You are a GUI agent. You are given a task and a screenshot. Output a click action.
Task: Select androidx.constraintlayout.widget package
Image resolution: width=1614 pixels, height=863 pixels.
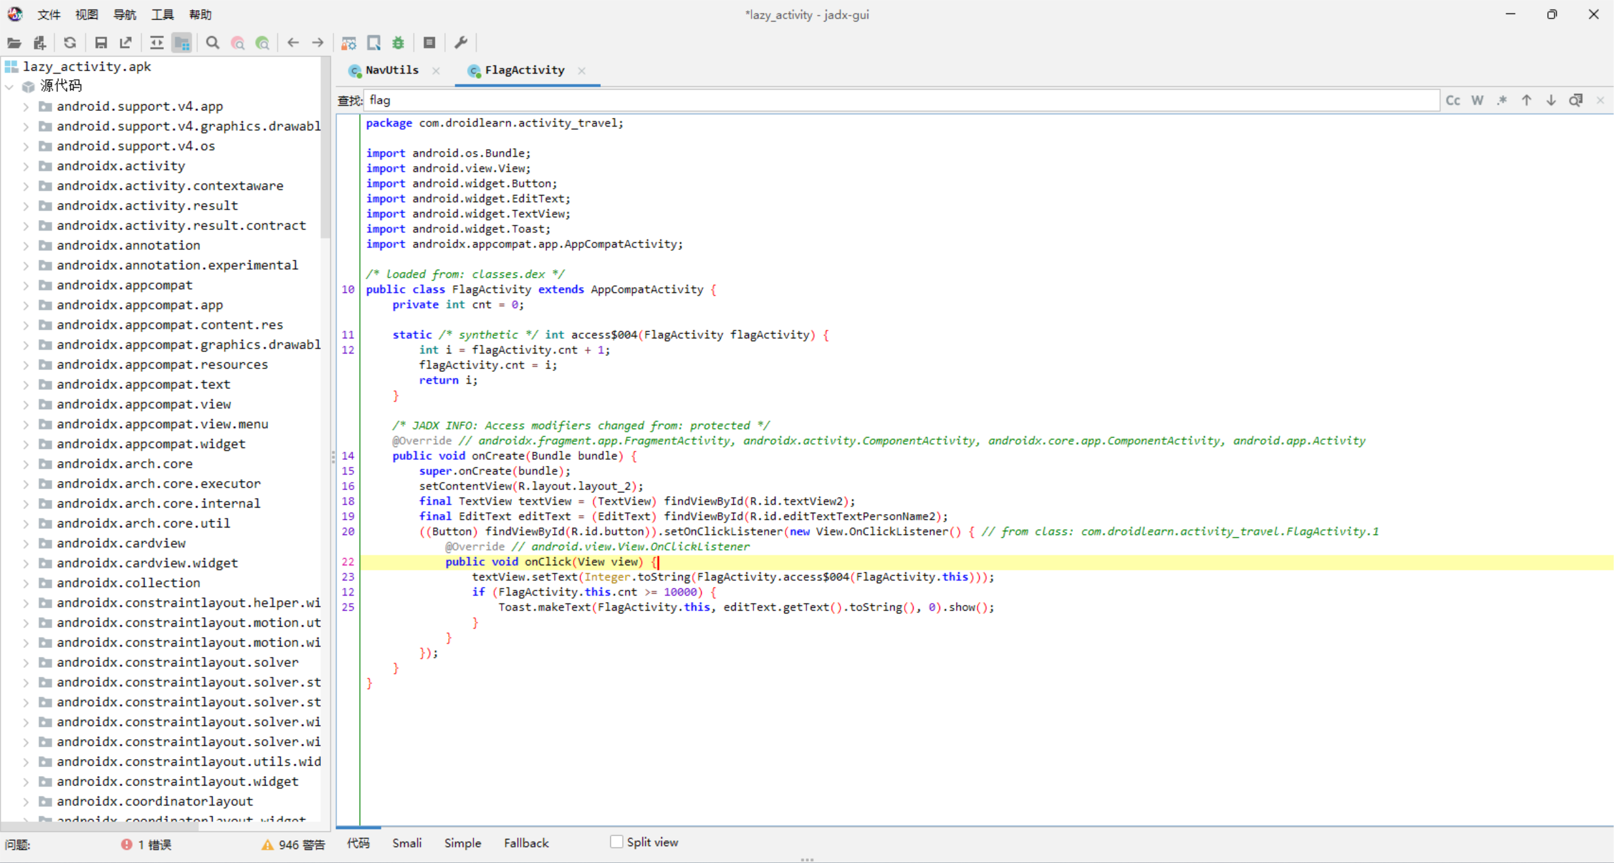tap(177, 782)
